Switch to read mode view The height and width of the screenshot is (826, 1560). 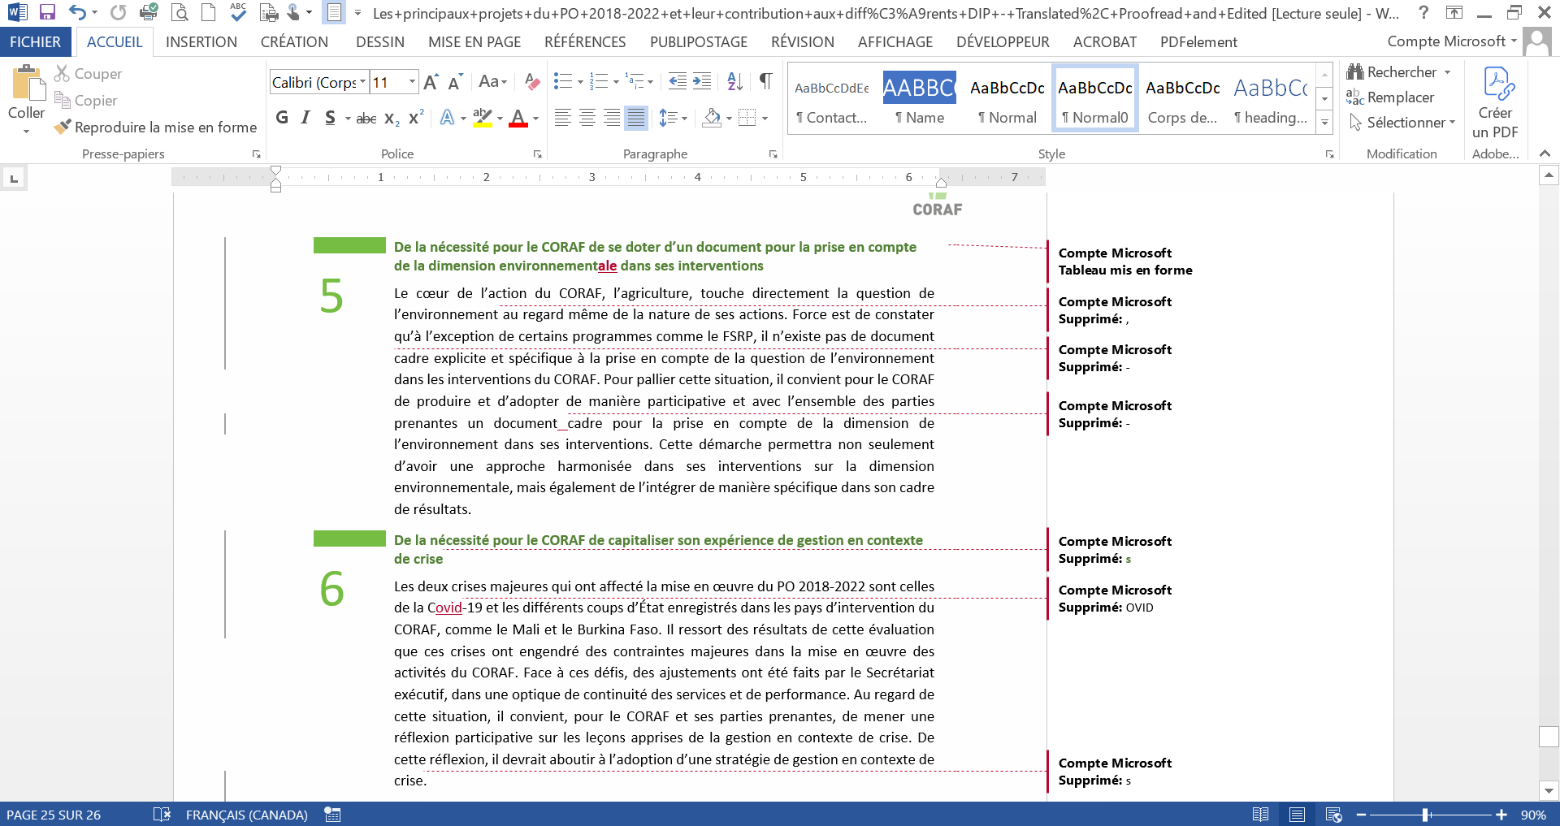point(1260,815)
